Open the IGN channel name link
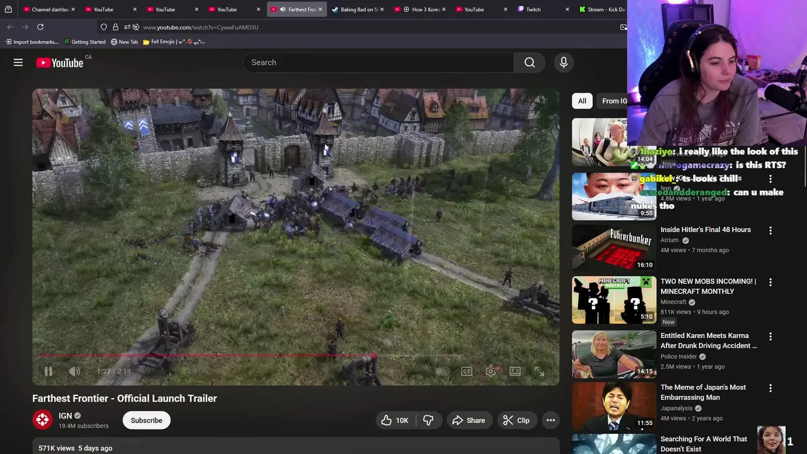Viewport: 807px width, 454px height. (66, 416)
